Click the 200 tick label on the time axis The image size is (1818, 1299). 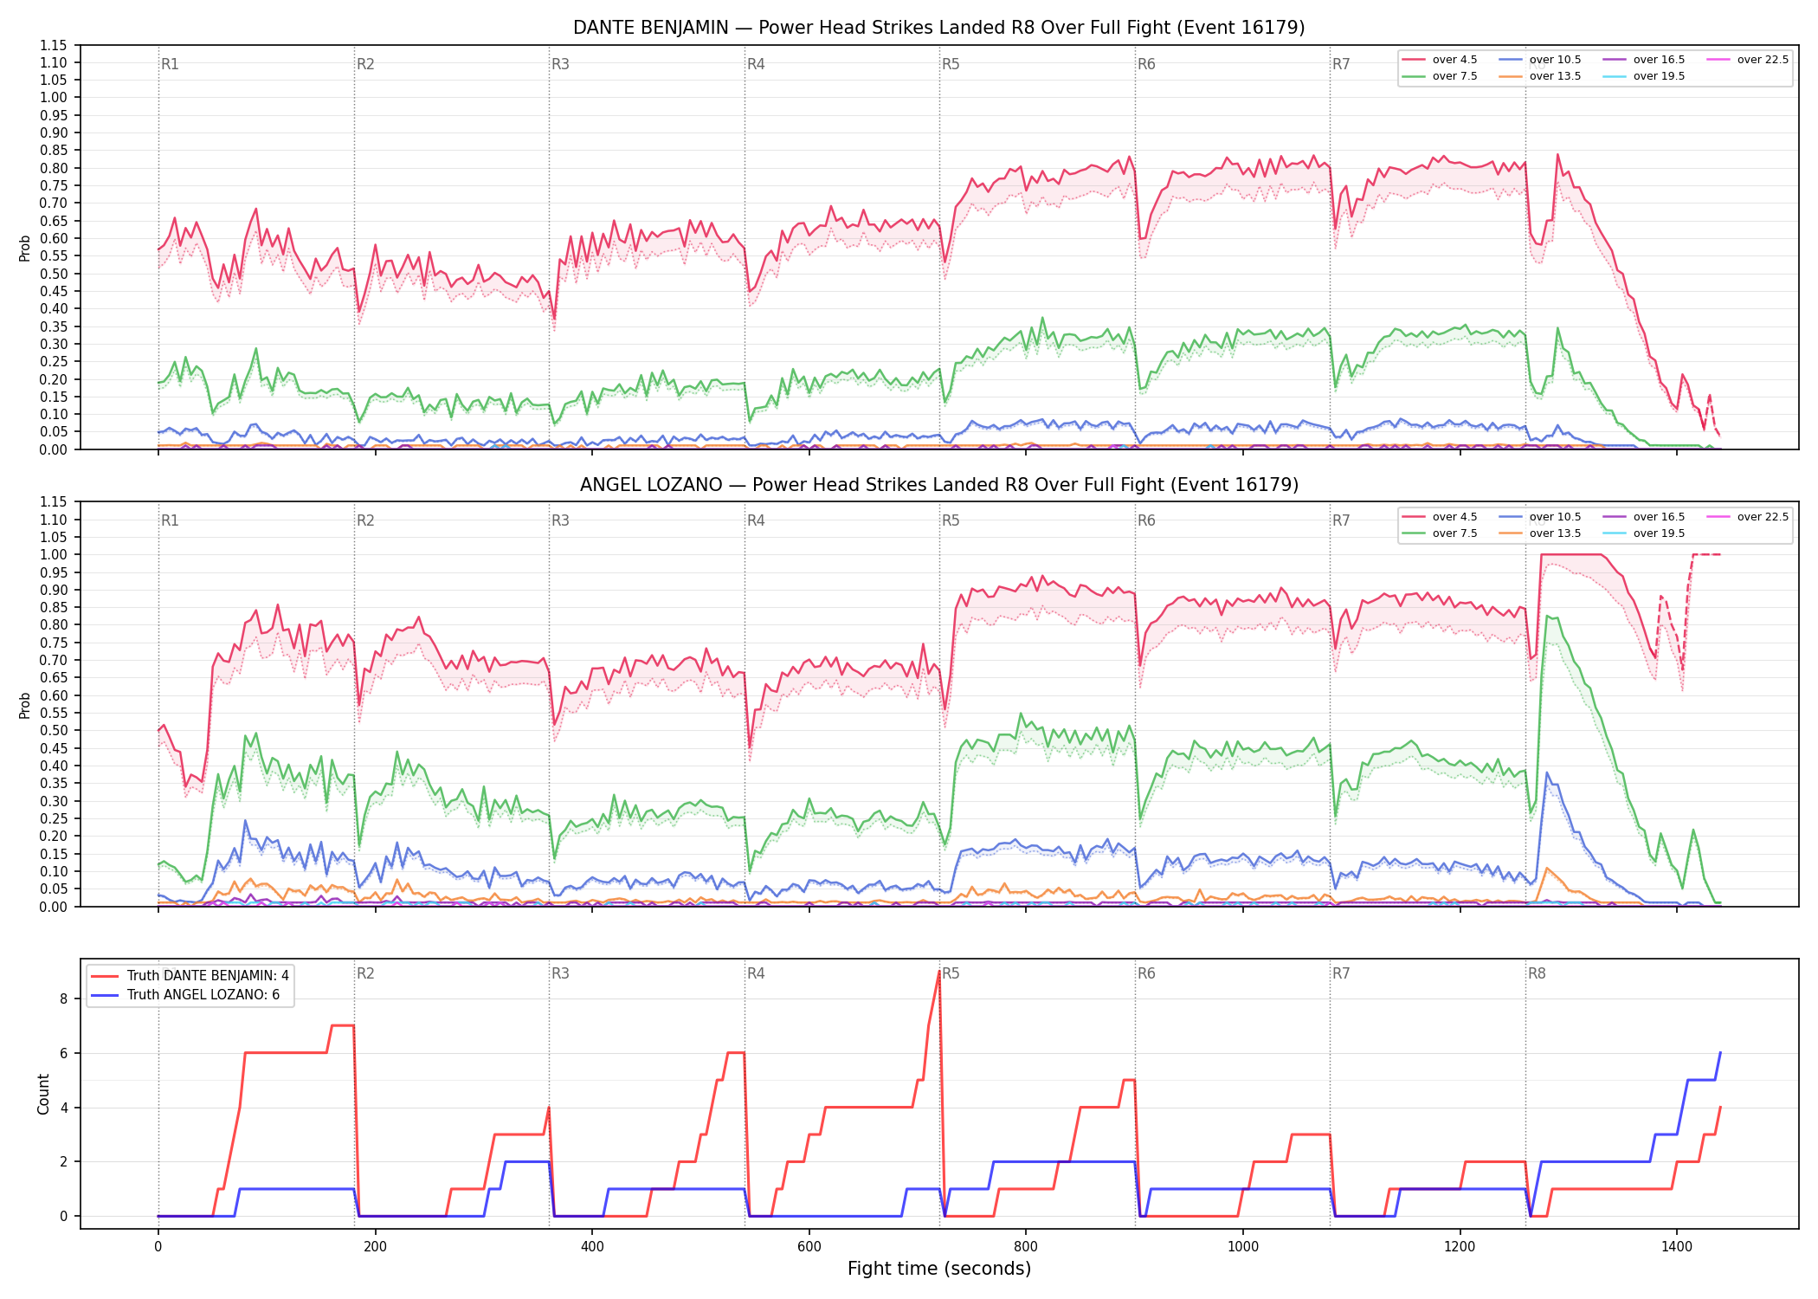coord(375,1247)
